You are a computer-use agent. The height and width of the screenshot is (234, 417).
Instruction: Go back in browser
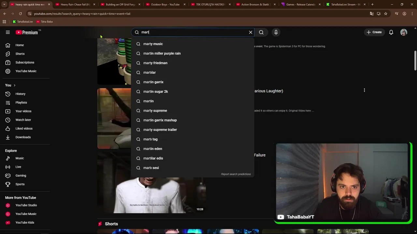(x=5, y=14)
